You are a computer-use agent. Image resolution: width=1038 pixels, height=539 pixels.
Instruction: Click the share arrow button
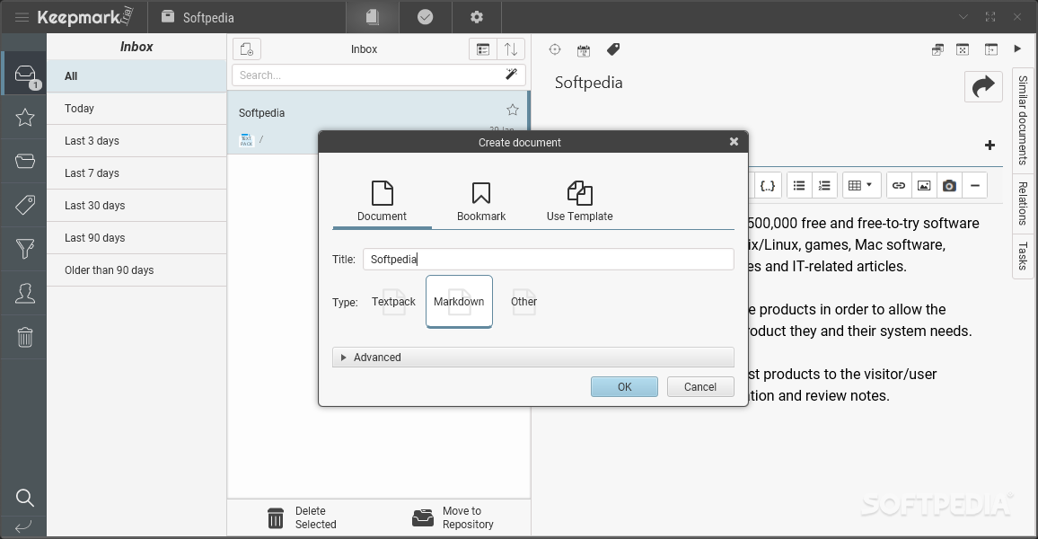click(983, 86)
